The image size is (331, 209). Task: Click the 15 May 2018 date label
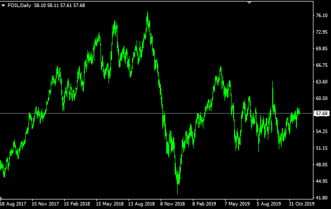pos(110,204)
